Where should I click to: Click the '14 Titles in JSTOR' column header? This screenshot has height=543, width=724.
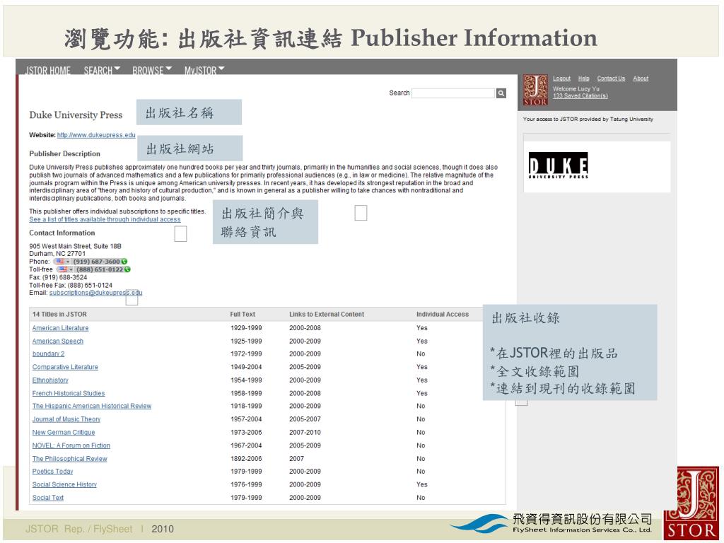(x=59, y=315)
